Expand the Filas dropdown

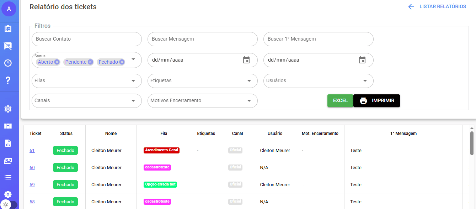click(x=133, y=81)
